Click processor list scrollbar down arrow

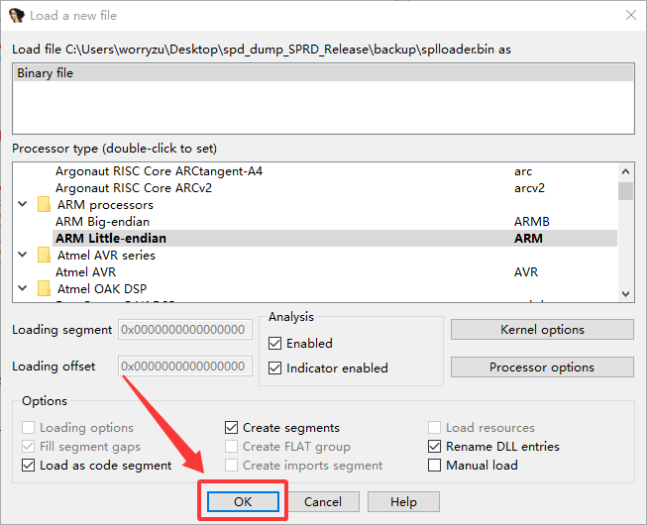pyautogui.click(x=625, y=293)
